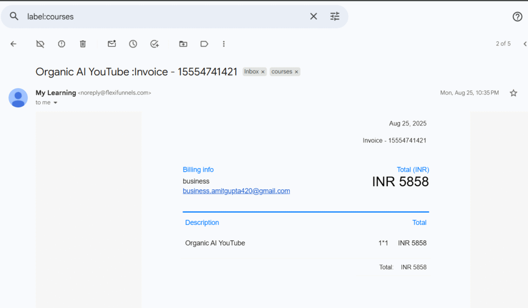528x308 pixels.
Task: Open the More options three-dot menu
Action: 224,44
